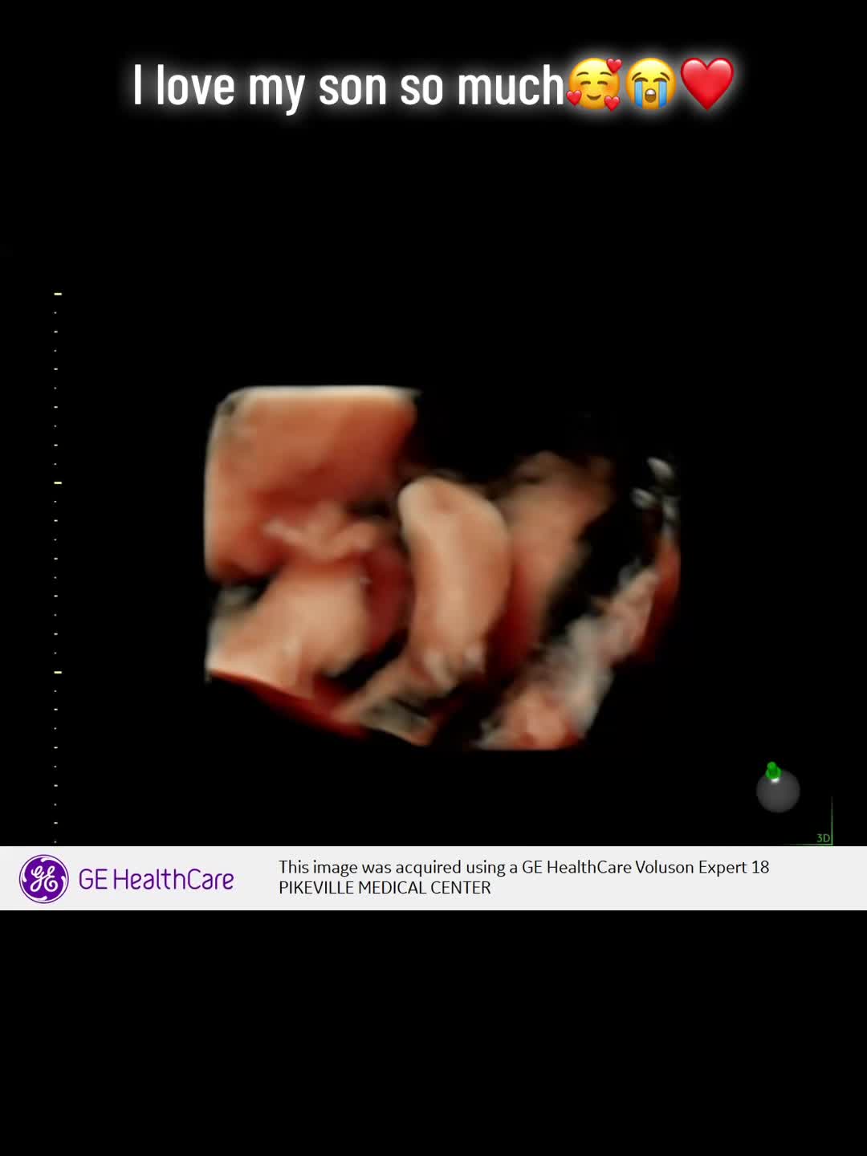Click the 3D orientation sphere indicator
Image resolution: width=867 pixels, height=1156 pixels.
777,788
